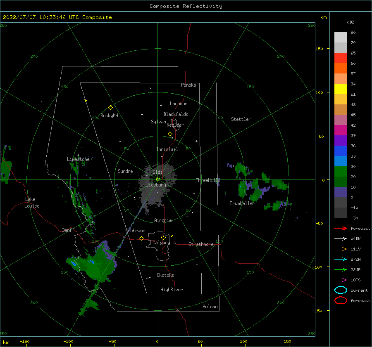The image size is (372, 347).
Task: Click the red forecast ellipse symbol
Action: 341,300
